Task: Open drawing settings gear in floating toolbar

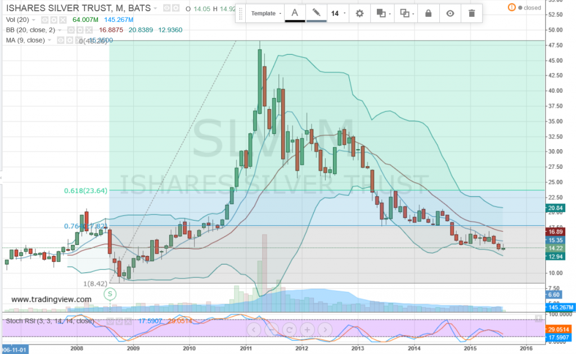Action: pos(359,14)
